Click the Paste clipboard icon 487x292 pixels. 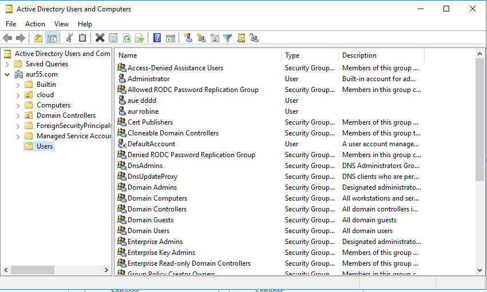point(82,38)
